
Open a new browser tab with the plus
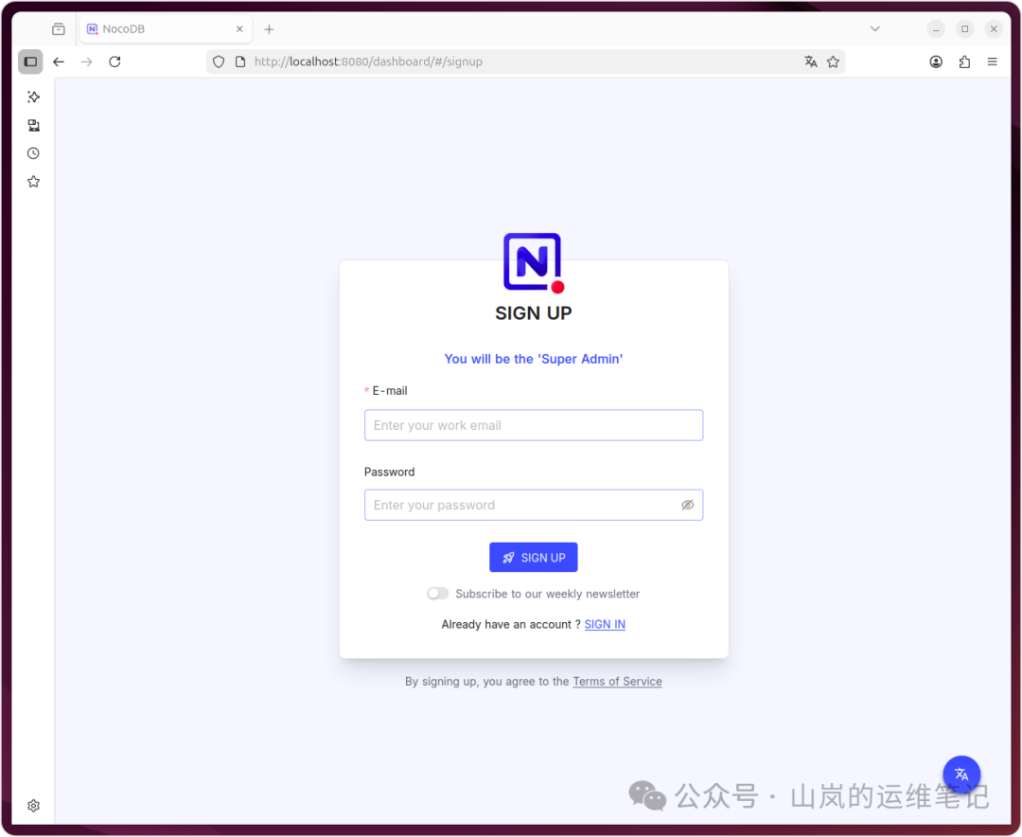click(269, 28)
